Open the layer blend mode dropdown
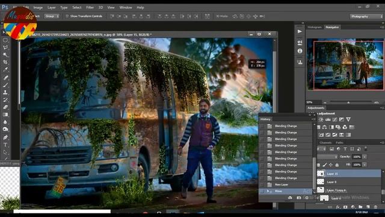The height and width of the screenshot is (217, 385). pos(327,157)
